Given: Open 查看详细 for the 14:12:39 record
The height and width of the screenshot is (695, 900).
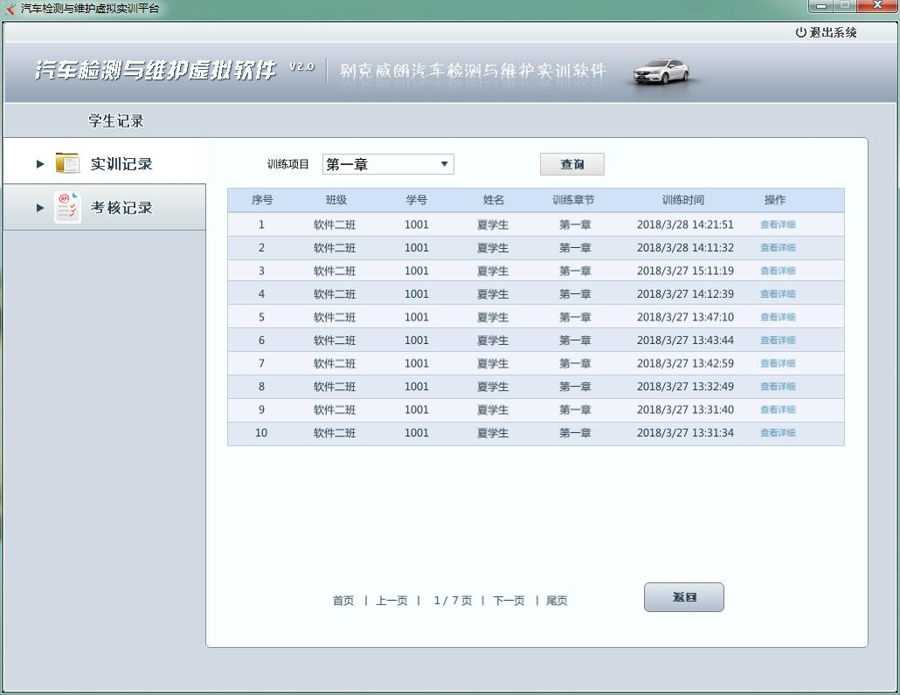Looking at the screenshot, I should (x=777, y=294).
